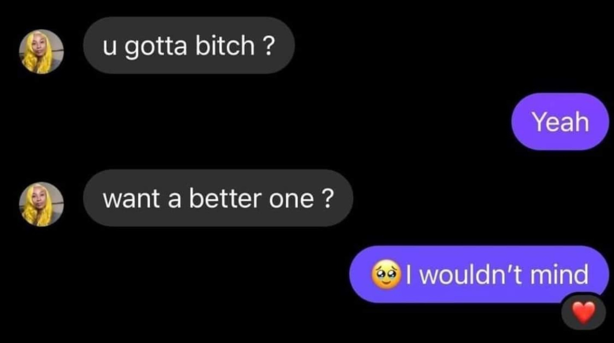Choose the last outgoing message with the heart reaction

tap(479, 274)
